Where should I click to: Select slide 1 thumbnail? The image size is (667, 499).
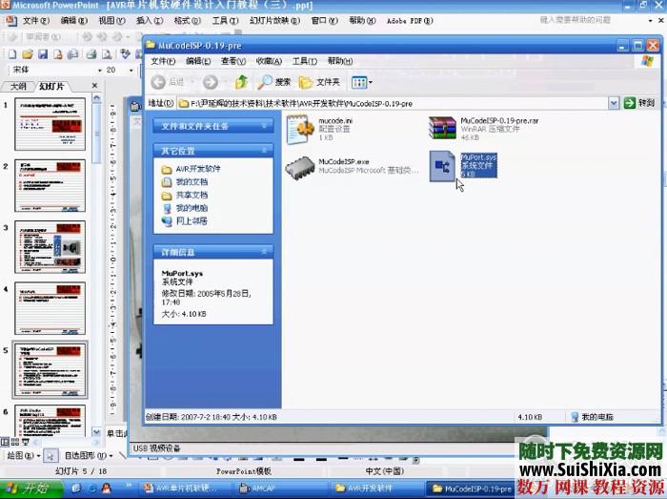click(51, 124)
